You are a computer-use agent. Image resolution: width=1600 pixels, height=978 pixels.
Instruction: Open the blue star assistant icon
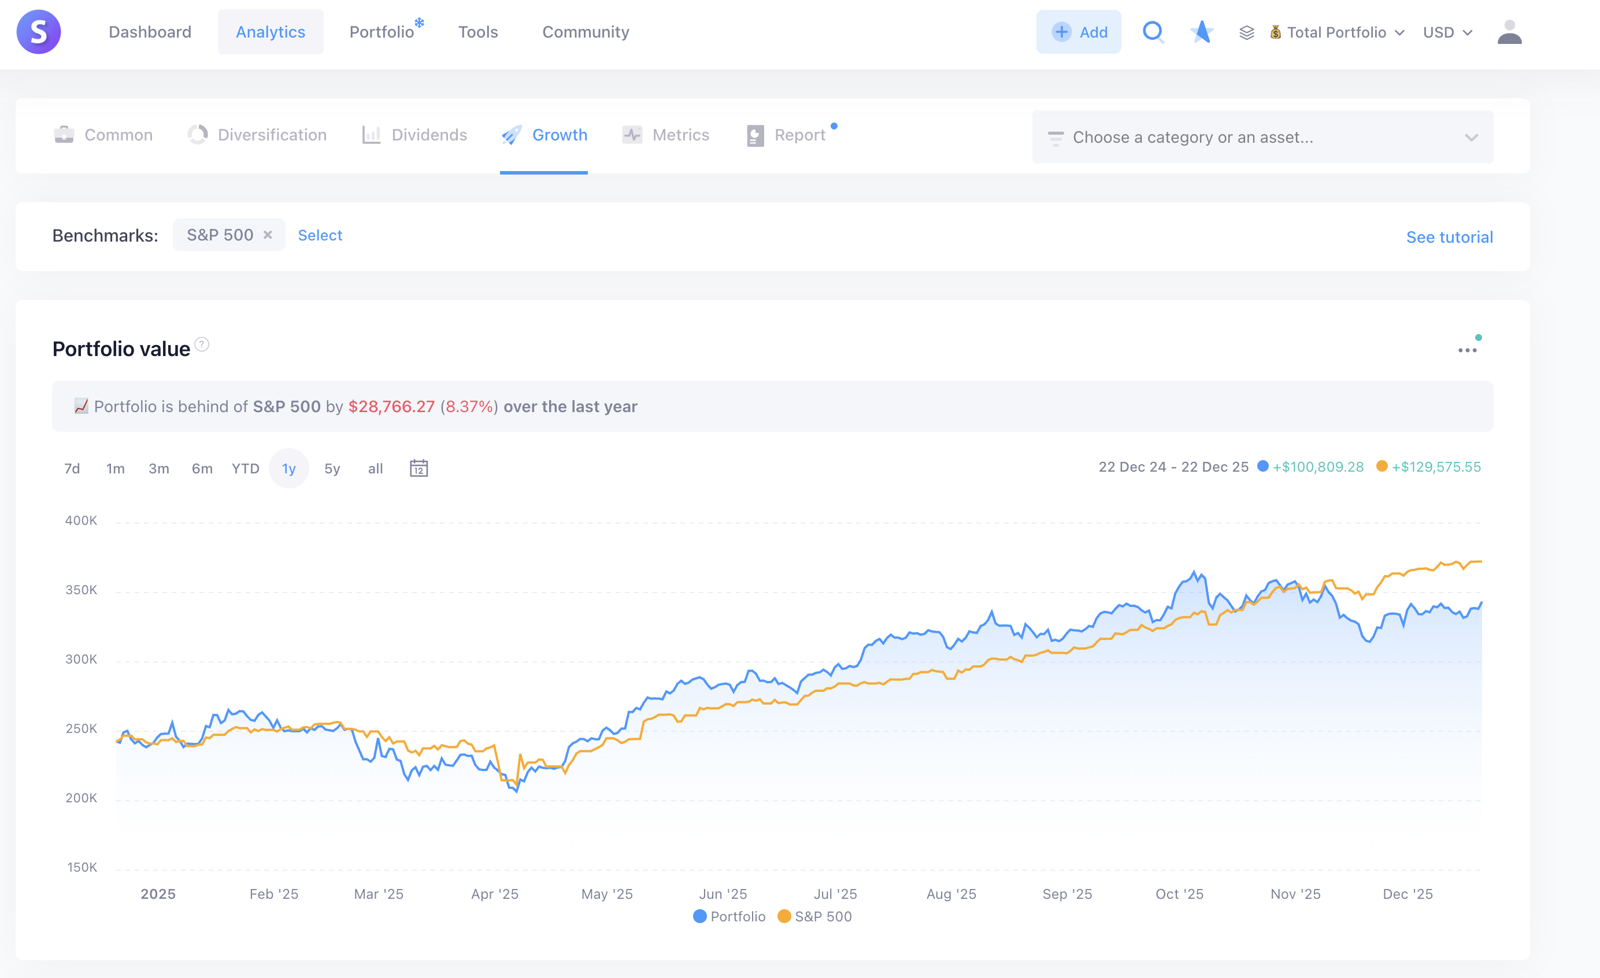(1201, 32)
